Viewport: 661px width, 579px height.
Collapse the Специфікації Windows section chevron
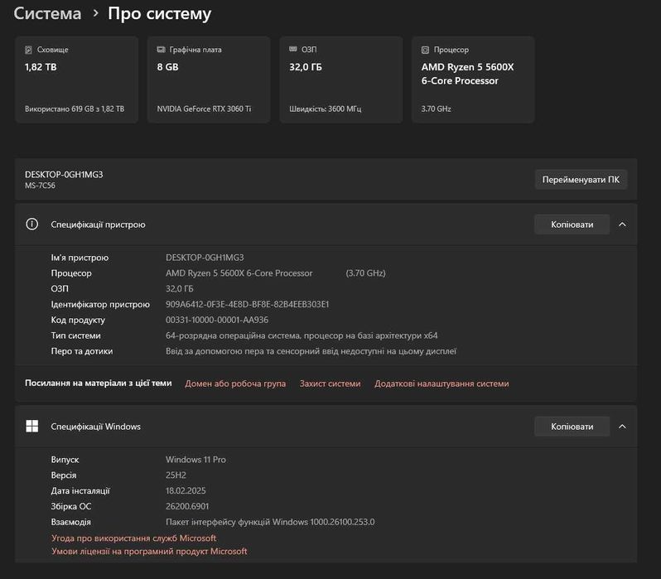point(622,427)
